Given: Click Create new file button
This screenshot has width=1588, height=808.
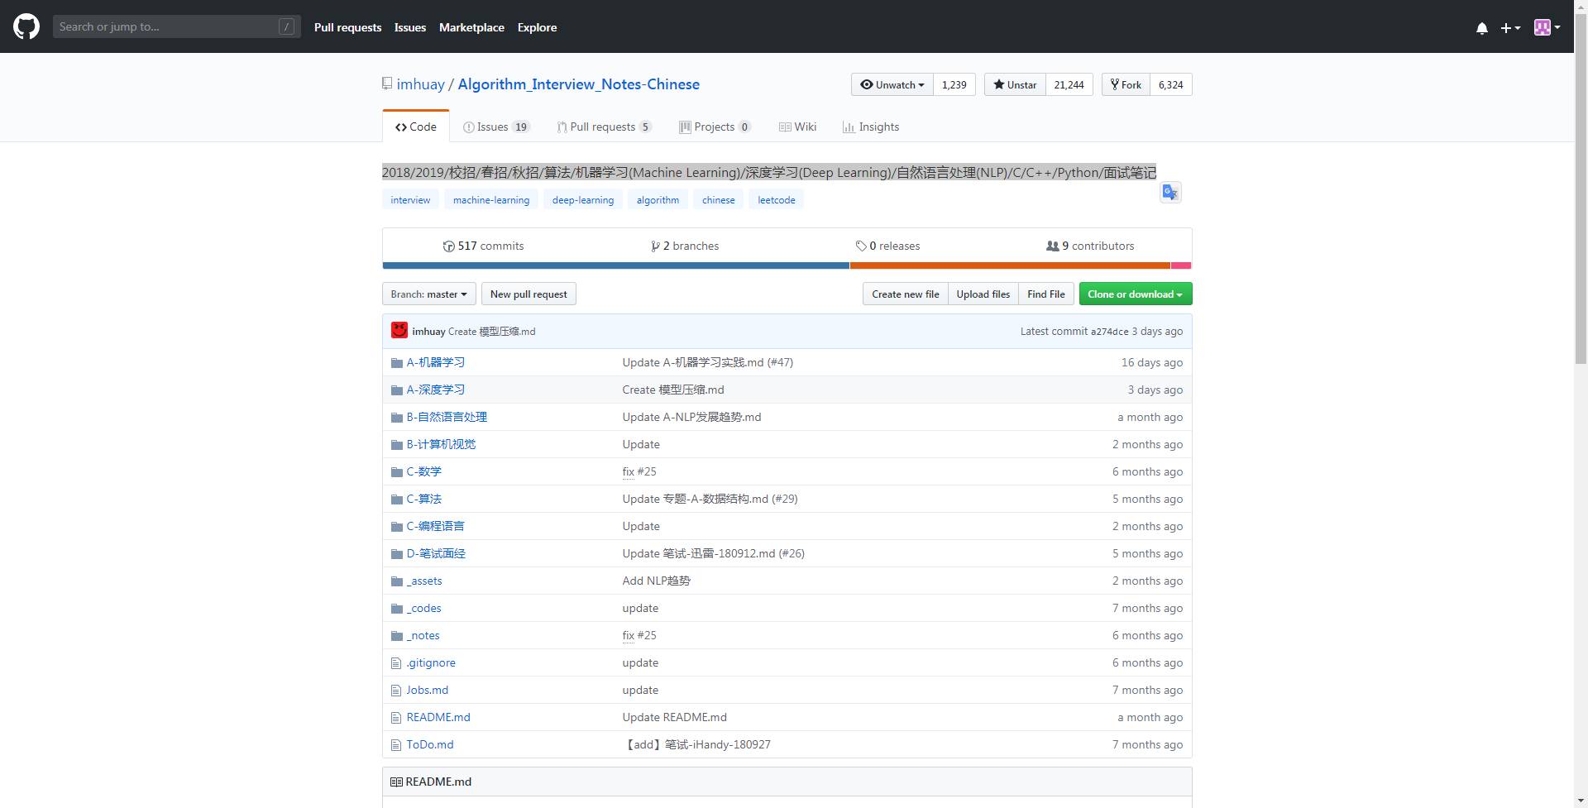Looking at the screenshot, I should [x=906, y=294].
